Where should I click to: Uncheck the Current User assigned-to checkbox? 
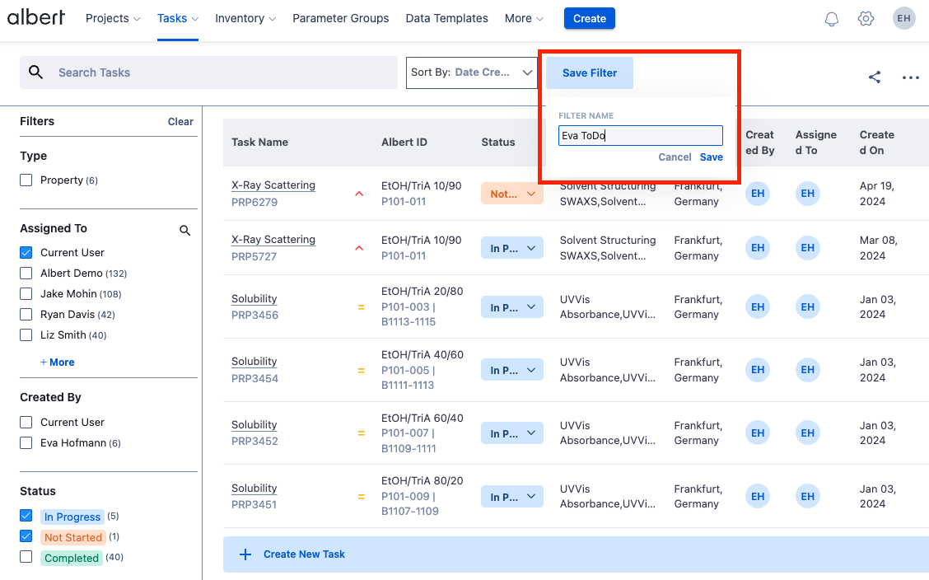[26, 253]
